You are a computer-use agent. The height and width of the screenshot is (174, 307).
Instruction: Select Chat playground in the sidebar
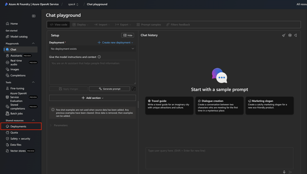pos(21,49)
